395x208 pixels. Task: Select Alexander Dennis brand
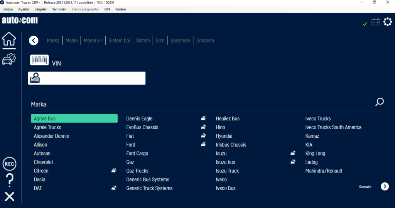coord(51,136)
